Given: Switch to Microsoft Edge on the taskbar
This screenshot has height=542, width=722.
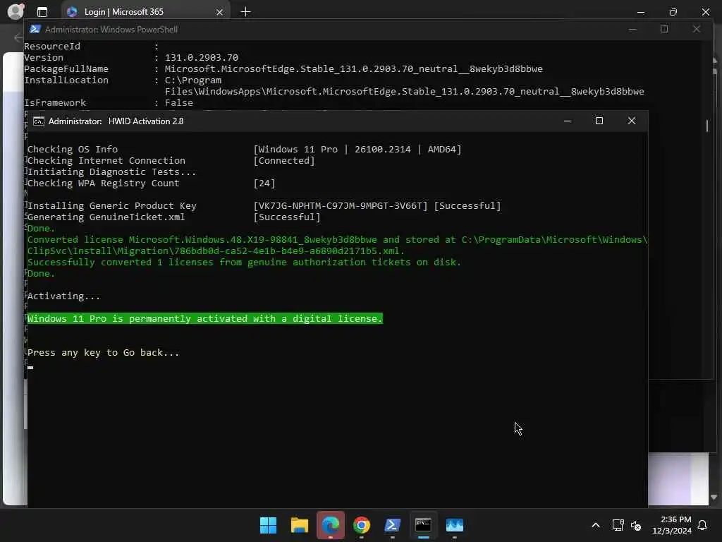Looking at the screenshot, I should 331,525.
